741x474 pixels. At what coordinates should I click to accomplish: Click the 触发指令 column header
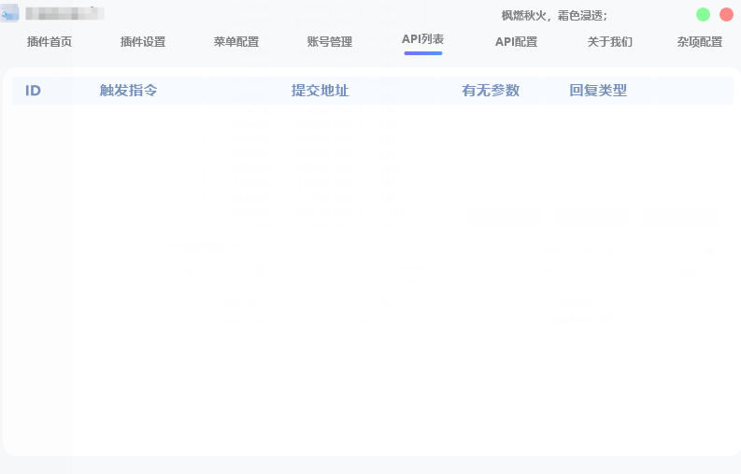pos(129,91)
